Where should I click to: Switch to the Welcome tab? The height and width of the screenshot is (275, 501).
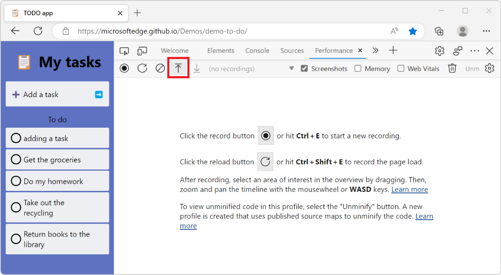point(174,50)
